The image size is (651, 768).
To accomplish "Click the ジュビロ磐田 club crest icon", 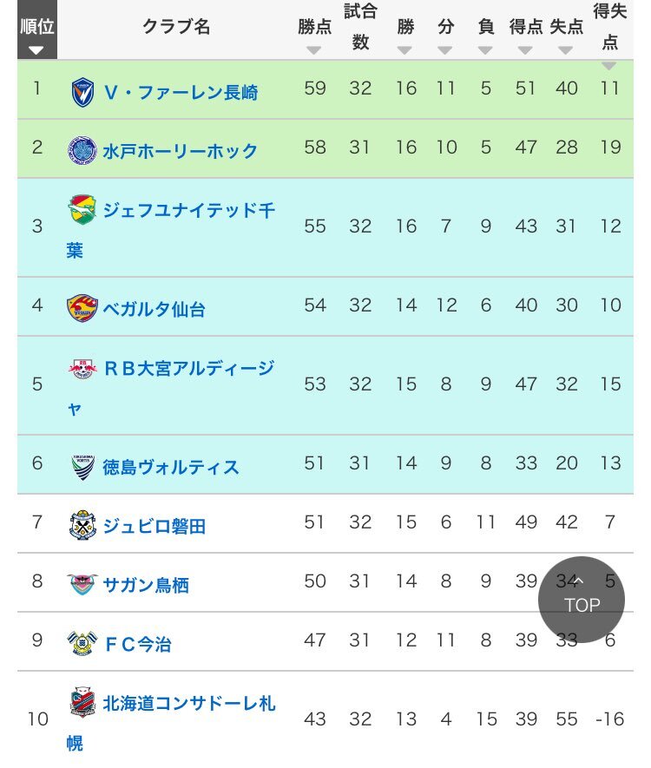I will click(x=82, y=525).
